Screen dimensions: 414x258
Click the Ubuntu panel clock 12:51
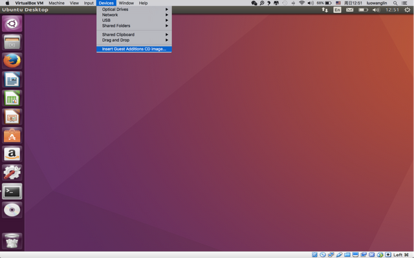pyautogui.click(x=392, y=10)
